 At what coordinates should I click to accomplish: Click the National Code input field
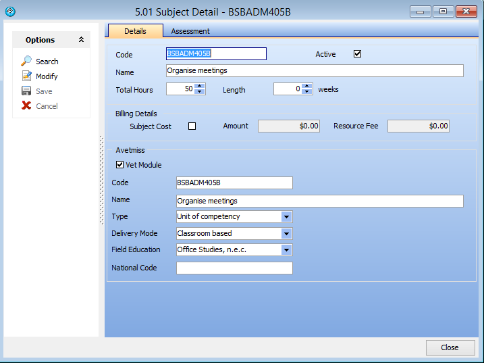click(234, 268)
